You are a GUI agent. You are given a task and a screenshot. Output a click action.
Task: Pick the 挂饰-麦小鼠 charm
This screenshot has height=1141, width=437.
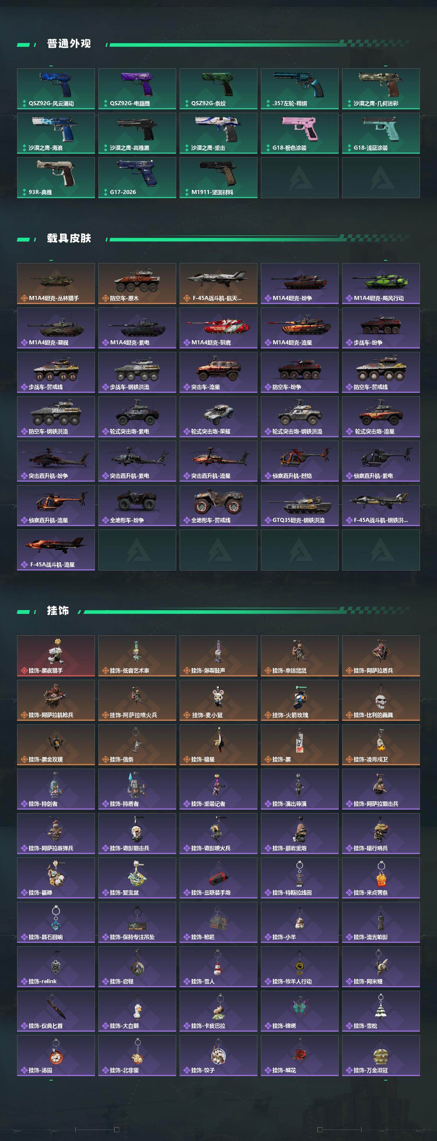point(218,700)
